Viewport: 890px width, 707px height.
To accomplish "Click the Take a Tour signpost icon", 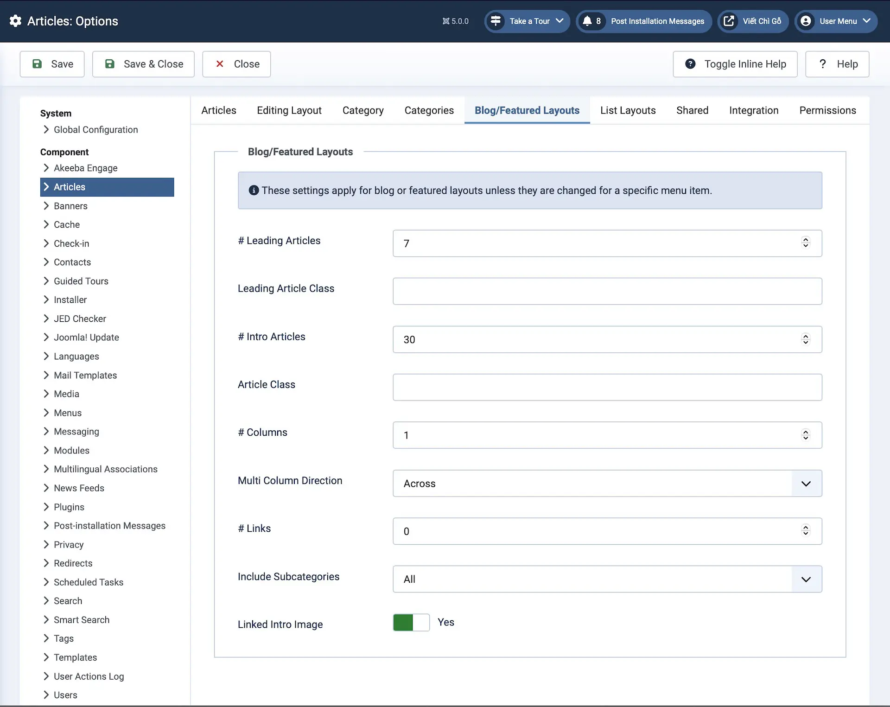I will (496, 21).
